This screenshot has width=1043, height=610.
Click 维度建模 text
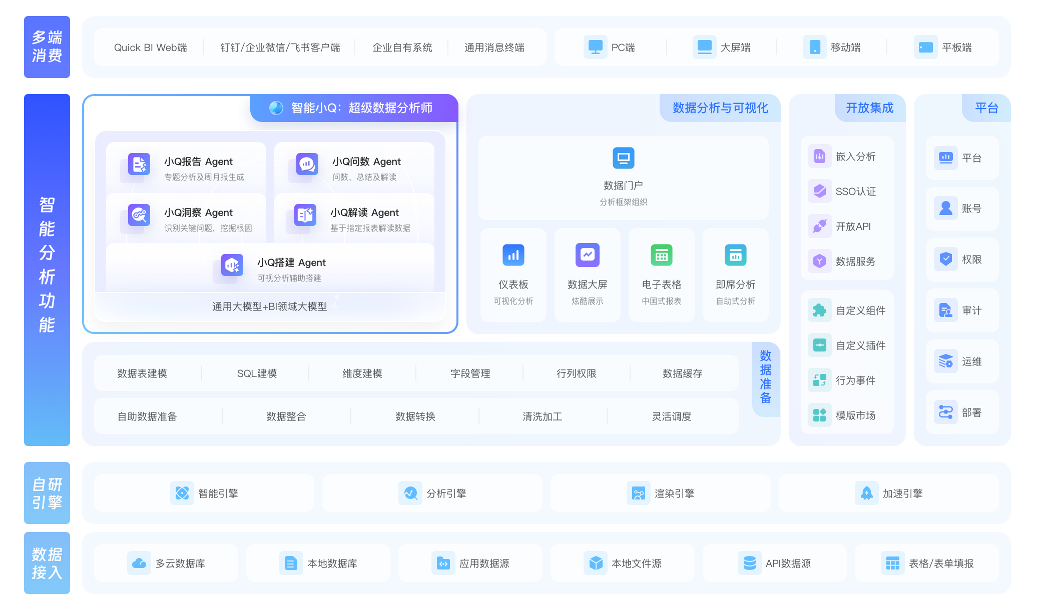(x=362, y=373)
